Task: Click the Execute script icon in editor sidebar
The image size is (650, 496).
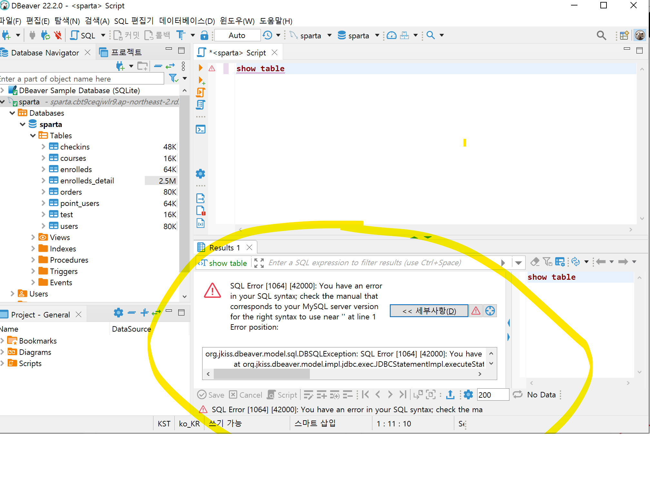Action: [x=201, y=92]
